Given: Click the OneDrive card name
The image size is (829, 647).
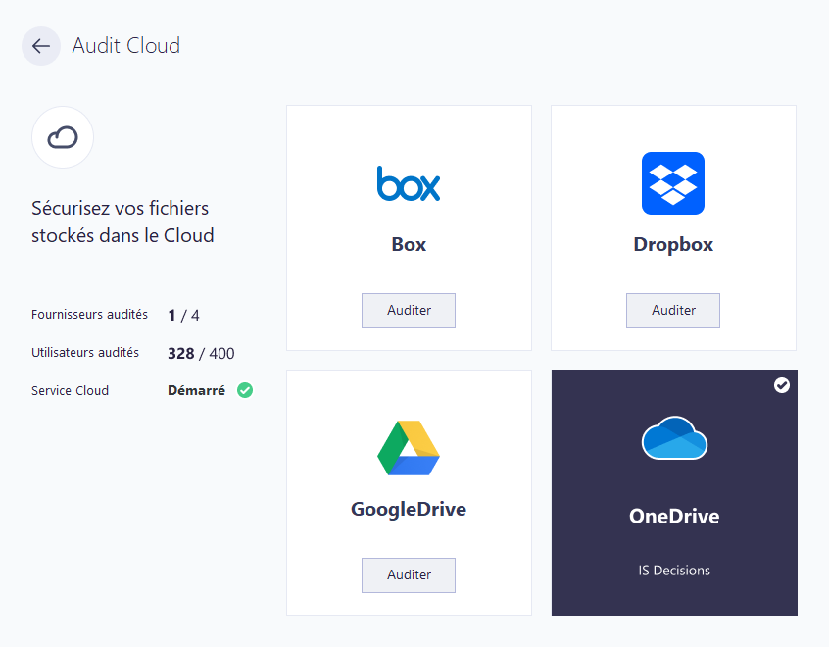Looking at the screenshot, I should 674,517.
